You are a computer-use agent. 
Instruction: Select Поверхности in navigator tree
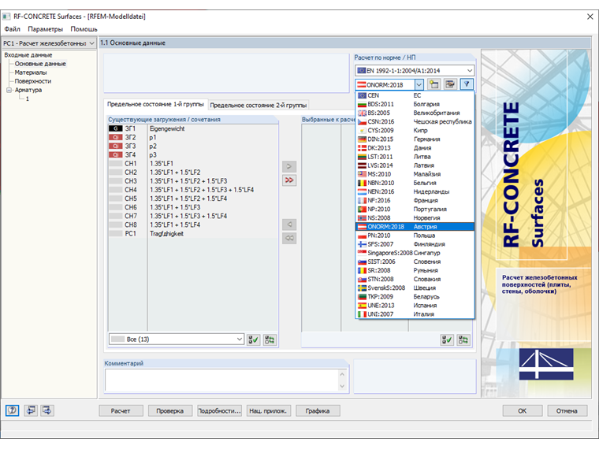(33, 81)
